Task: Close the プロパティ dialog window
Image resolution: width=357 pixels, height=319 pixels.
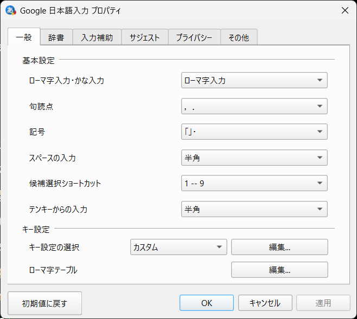Action: [x=345, y=10]
